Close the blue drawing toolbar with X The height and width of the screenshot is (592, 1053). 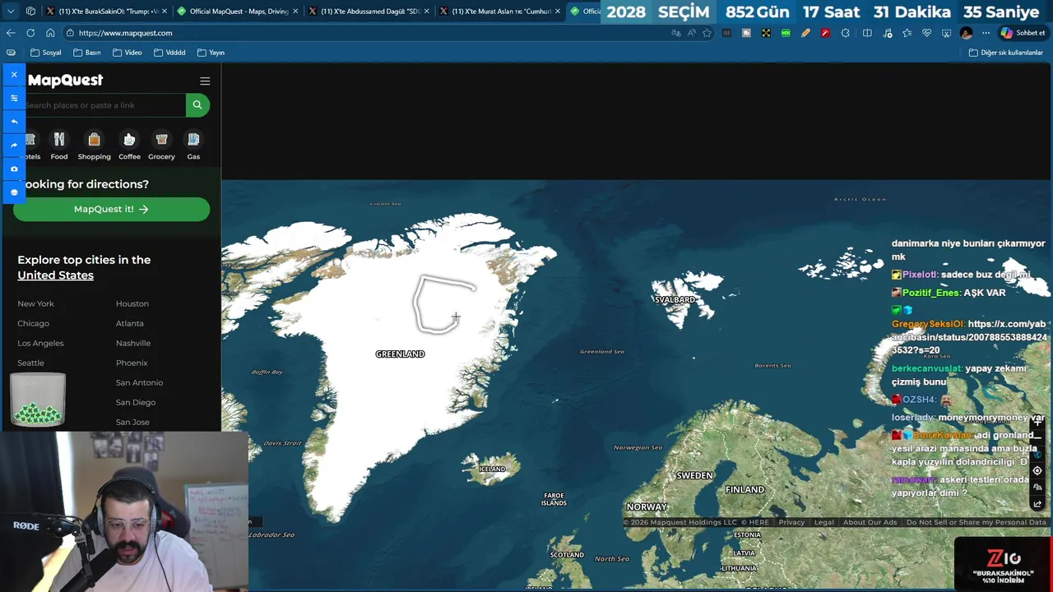14,75
